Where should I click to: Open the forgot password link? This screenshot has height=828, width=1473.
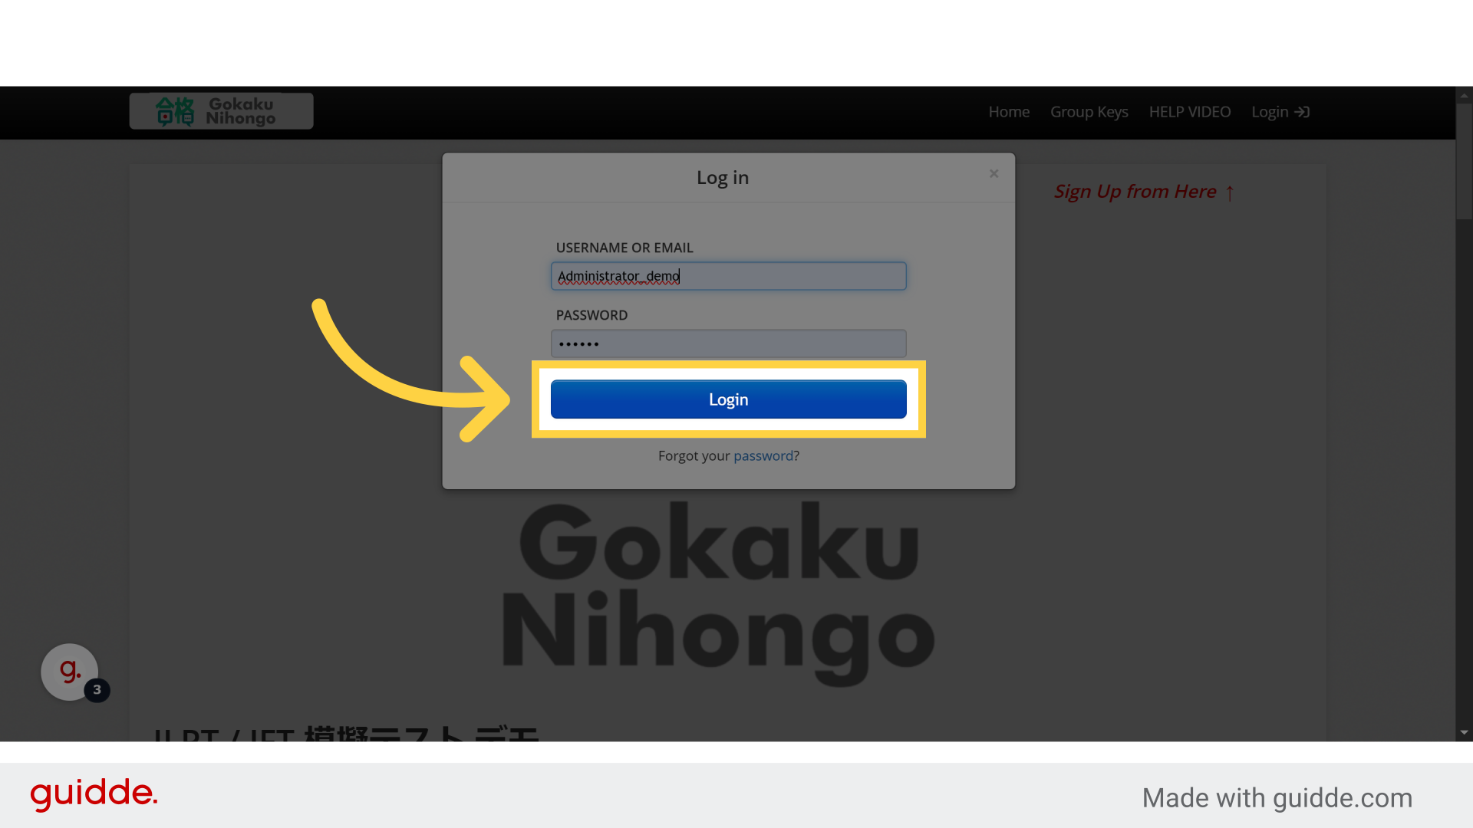click(x=763, y=455)
